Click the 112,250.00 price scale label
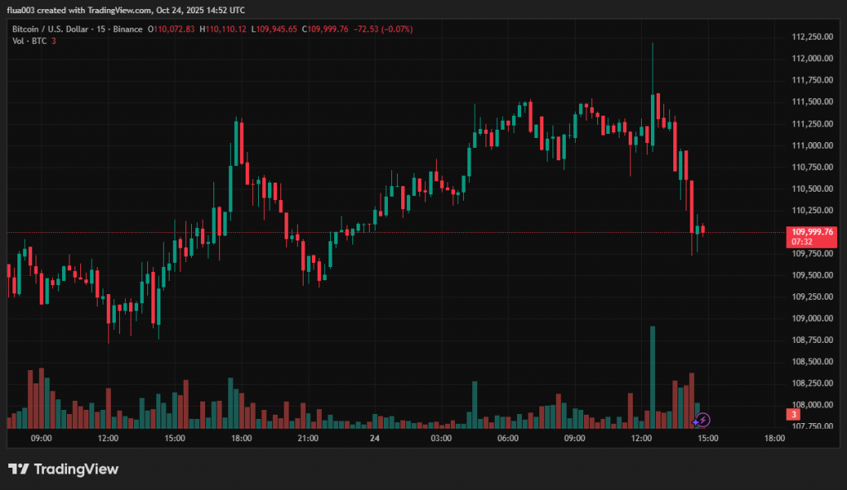847x490 pixels. 811,37
